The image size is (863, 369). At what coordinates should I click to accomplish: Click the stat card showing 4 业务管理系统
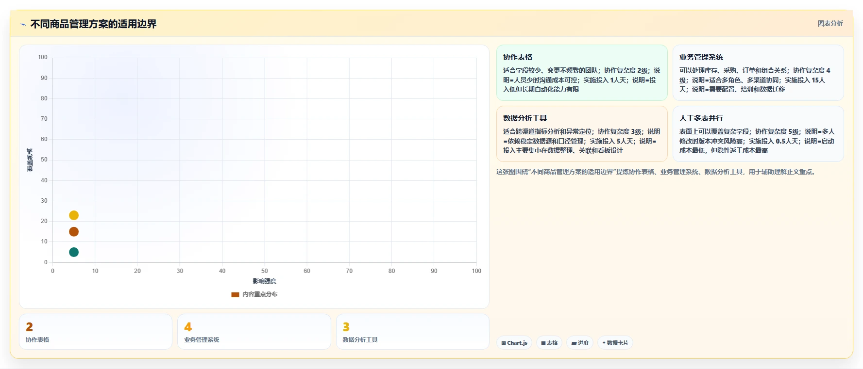(254, 332)
